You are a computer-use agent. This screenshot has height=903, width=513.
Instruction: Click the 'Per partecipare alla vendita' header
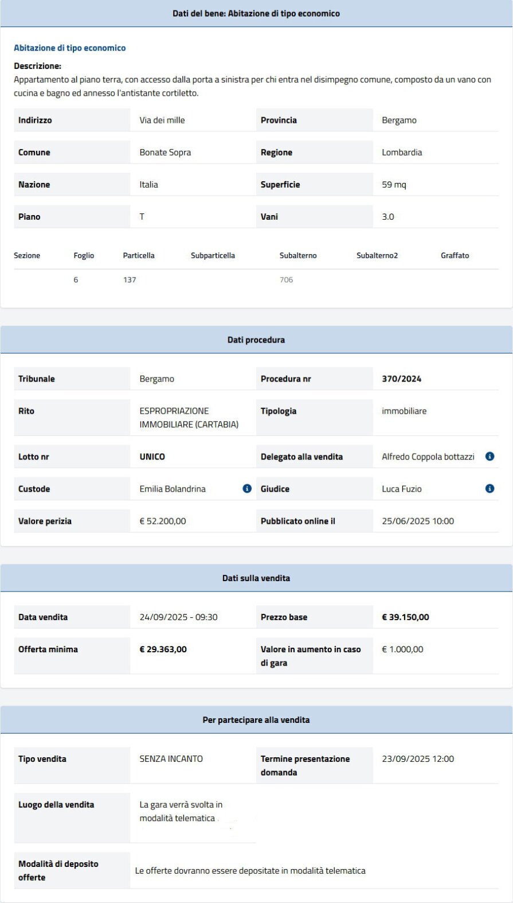click(256, 720)
